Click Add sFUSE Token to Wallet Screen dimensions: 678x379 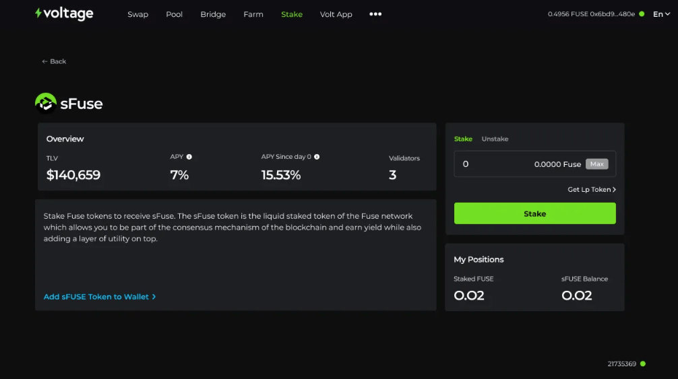coord(100,297)
